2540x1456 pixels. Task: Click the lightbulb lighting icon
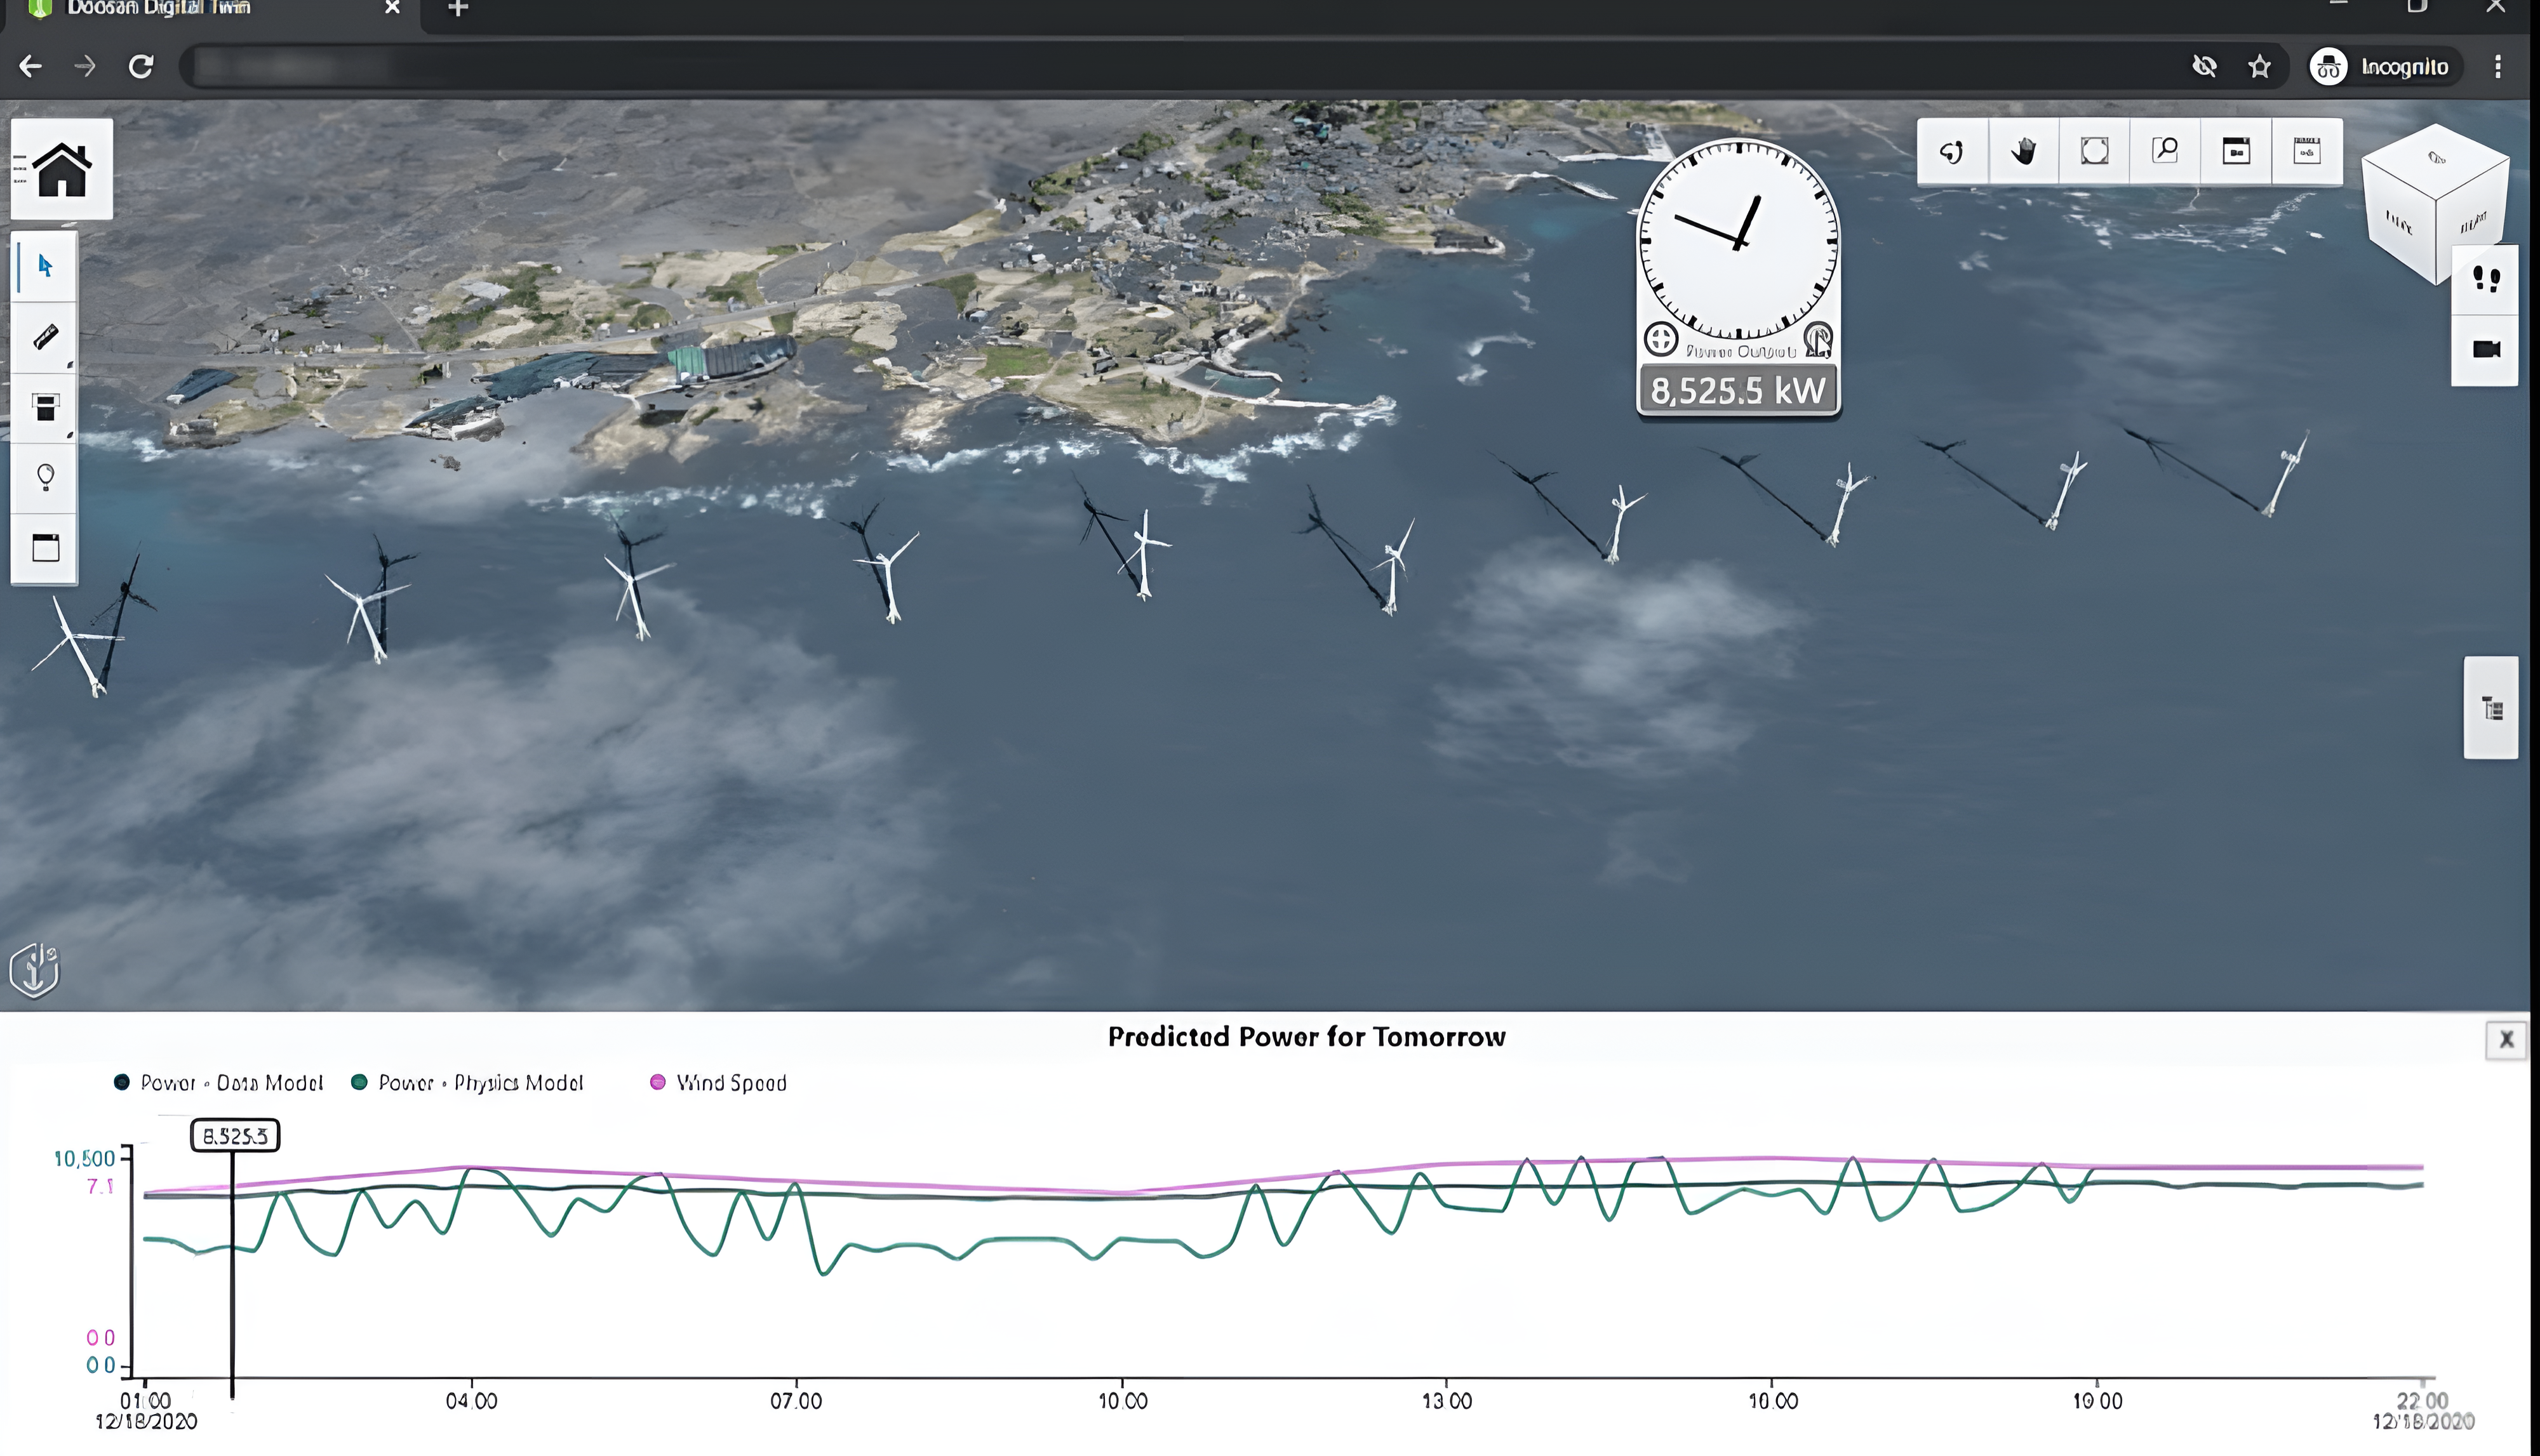coord(45,477)
